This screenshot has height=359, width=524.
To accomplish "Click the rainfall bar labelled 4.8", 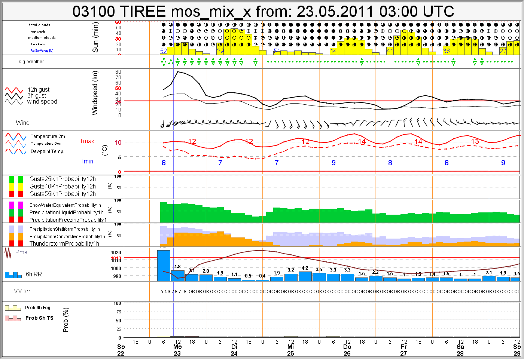I will 178,276.
